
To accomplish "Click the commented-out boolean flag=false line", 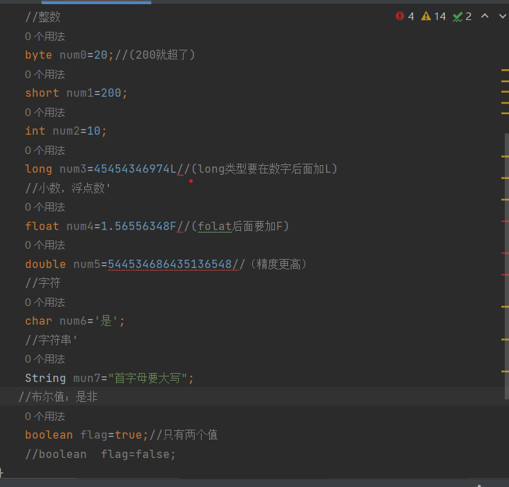I will (x=100, y=454).
